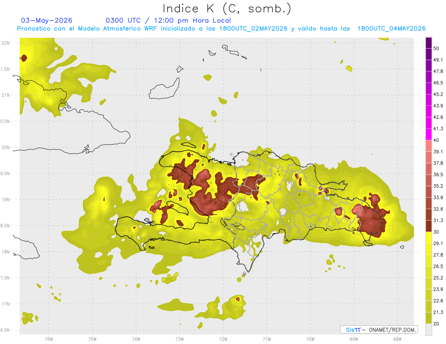Click the purple swatch labeled 47.8
The image size is (446, 344).
pyautogui.click(x=429, y=66)
